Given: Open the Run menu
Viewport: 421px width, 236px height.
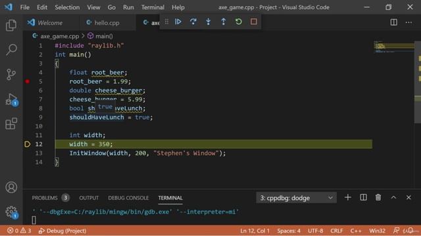Looking at the screenshot, I should point(128,7).
